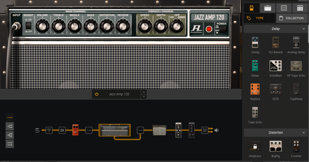The height and width of the screenshot is (162, 309).
Task: Pick the teal Delay pedal
Action: click(255, 66)
